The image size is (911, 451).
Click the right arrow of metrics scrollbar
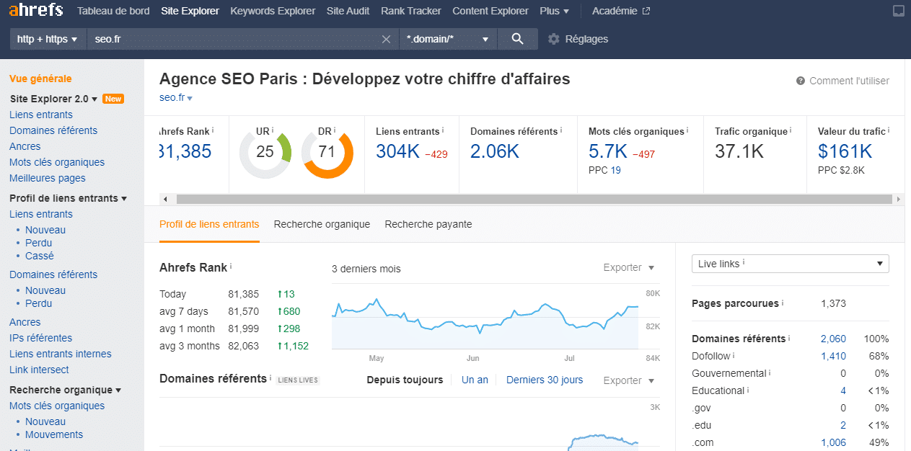pos(898,200)
